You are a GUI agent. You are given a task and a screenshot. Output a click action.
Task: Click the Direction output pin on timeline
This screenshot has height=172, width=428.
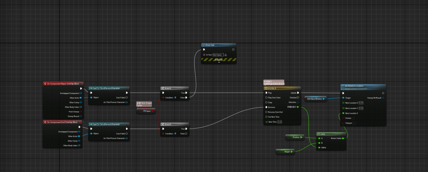[298, 102]
